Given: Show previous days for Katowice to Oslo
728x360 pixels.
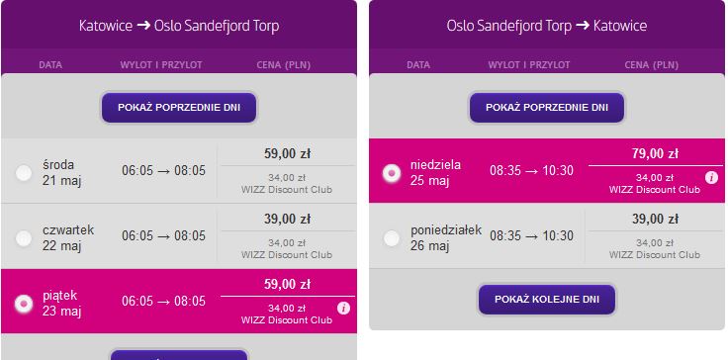Looking at the screenshot, I should [179, 107].
